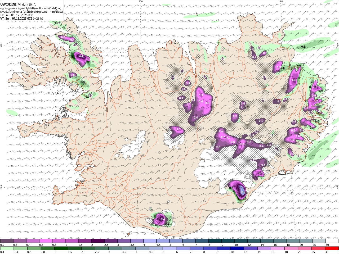The image size is (339, 254).
Task: Click the 3.4 value in the Westfjords
Action: click(x=81, y=56)
